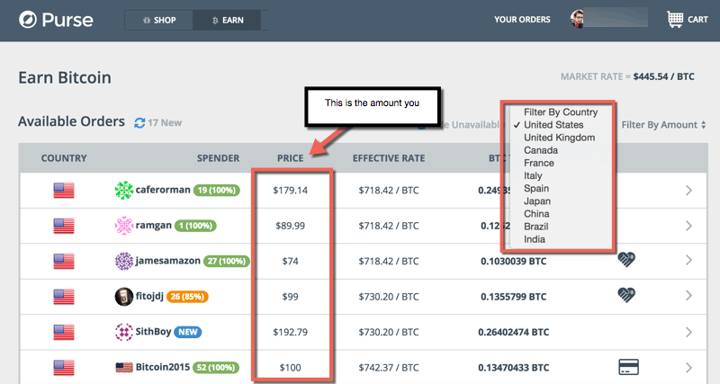The width and height of the screenshot is (720, 384).
Task: Open SithBoy spender profile name
Action: [x=153, y=331]
